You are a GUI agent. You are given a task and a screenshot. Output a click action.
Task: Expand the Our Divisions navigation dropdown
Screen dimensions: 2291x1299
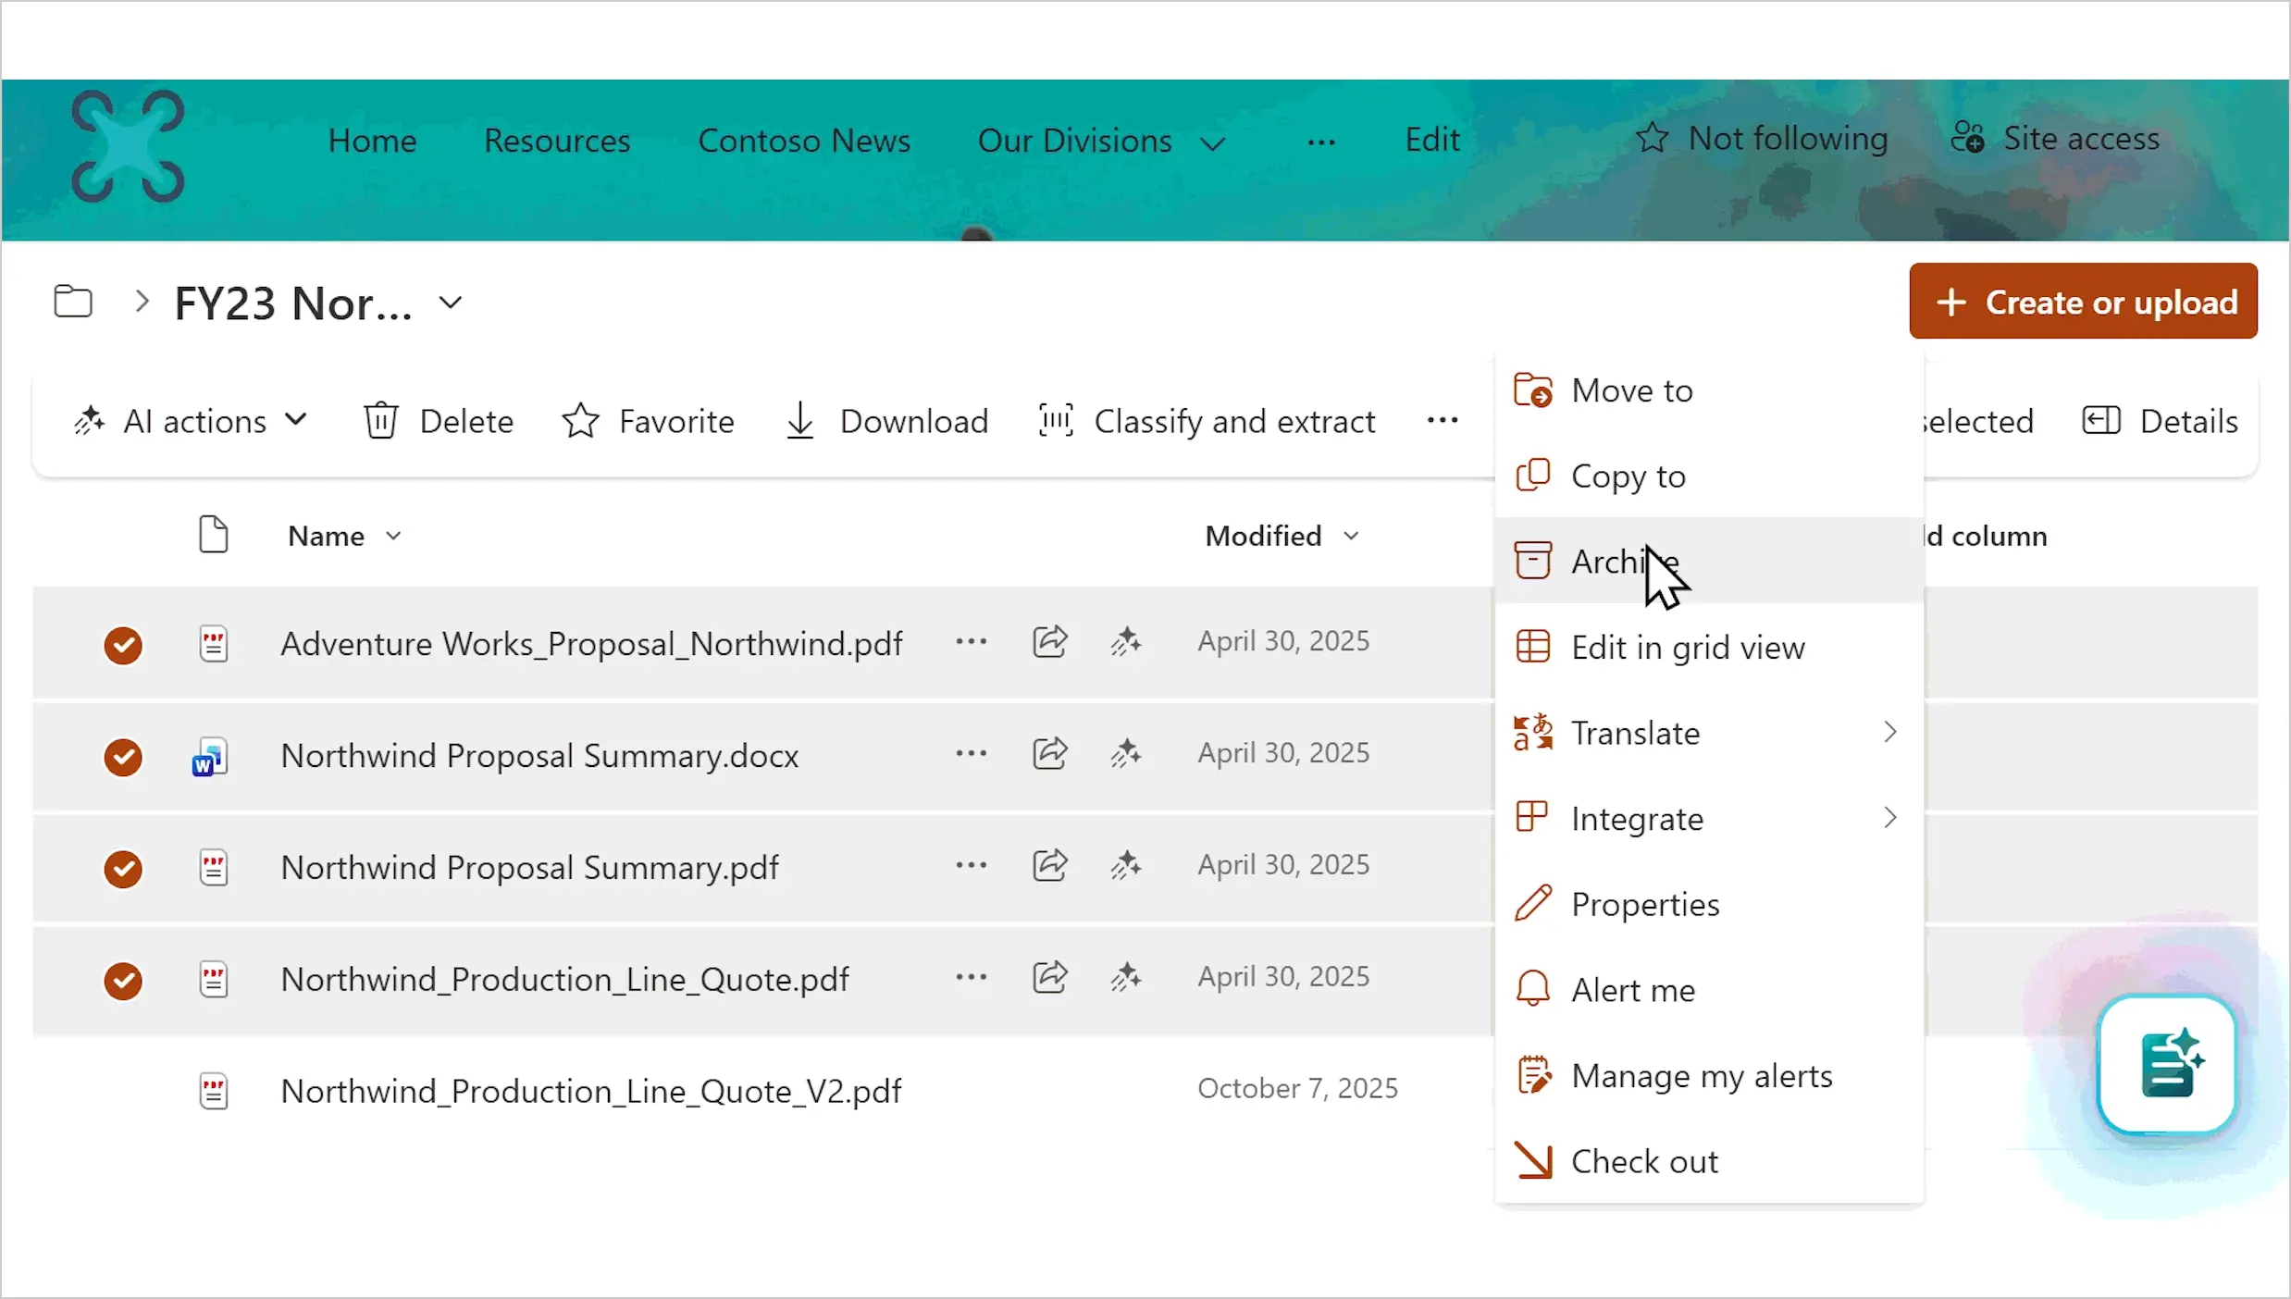click(1213, 141)
